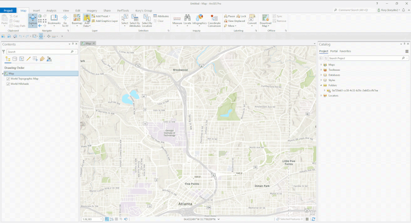
Task: Toggle World Topographic Map layer visibility
Action: [8, 79]
